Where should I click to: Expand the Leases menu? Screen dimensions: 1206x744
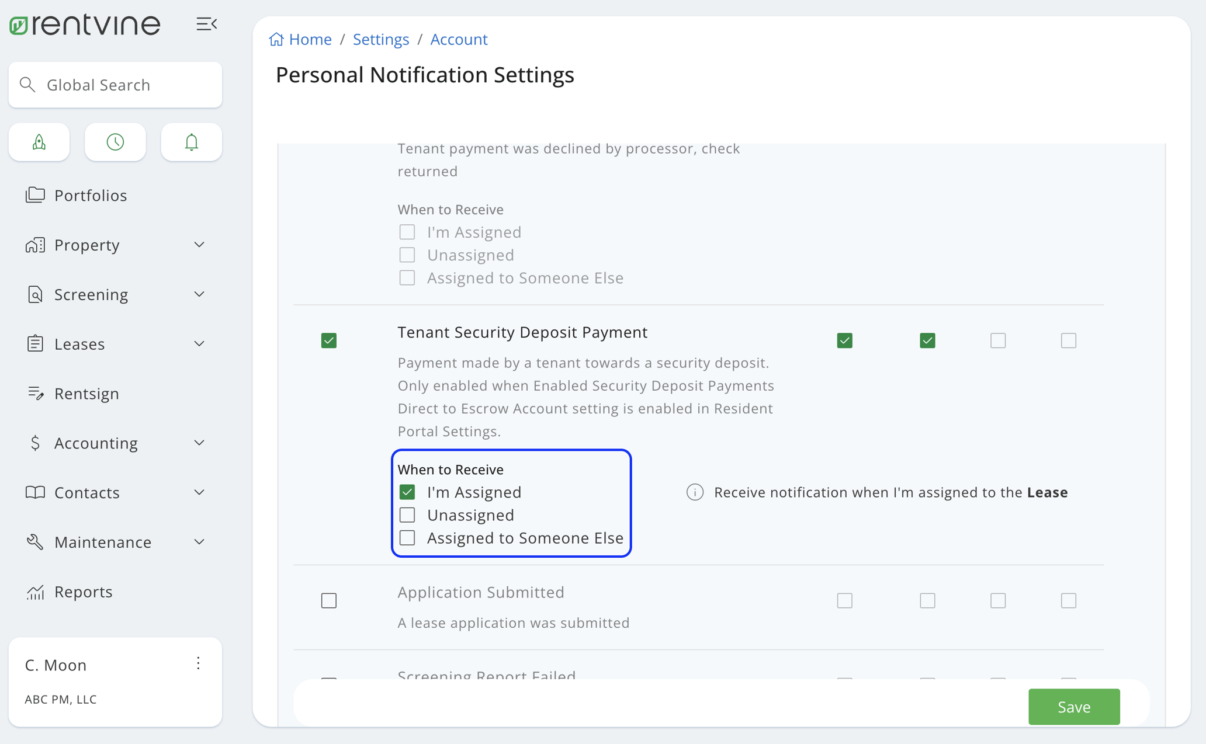click(x=79, y=343)
